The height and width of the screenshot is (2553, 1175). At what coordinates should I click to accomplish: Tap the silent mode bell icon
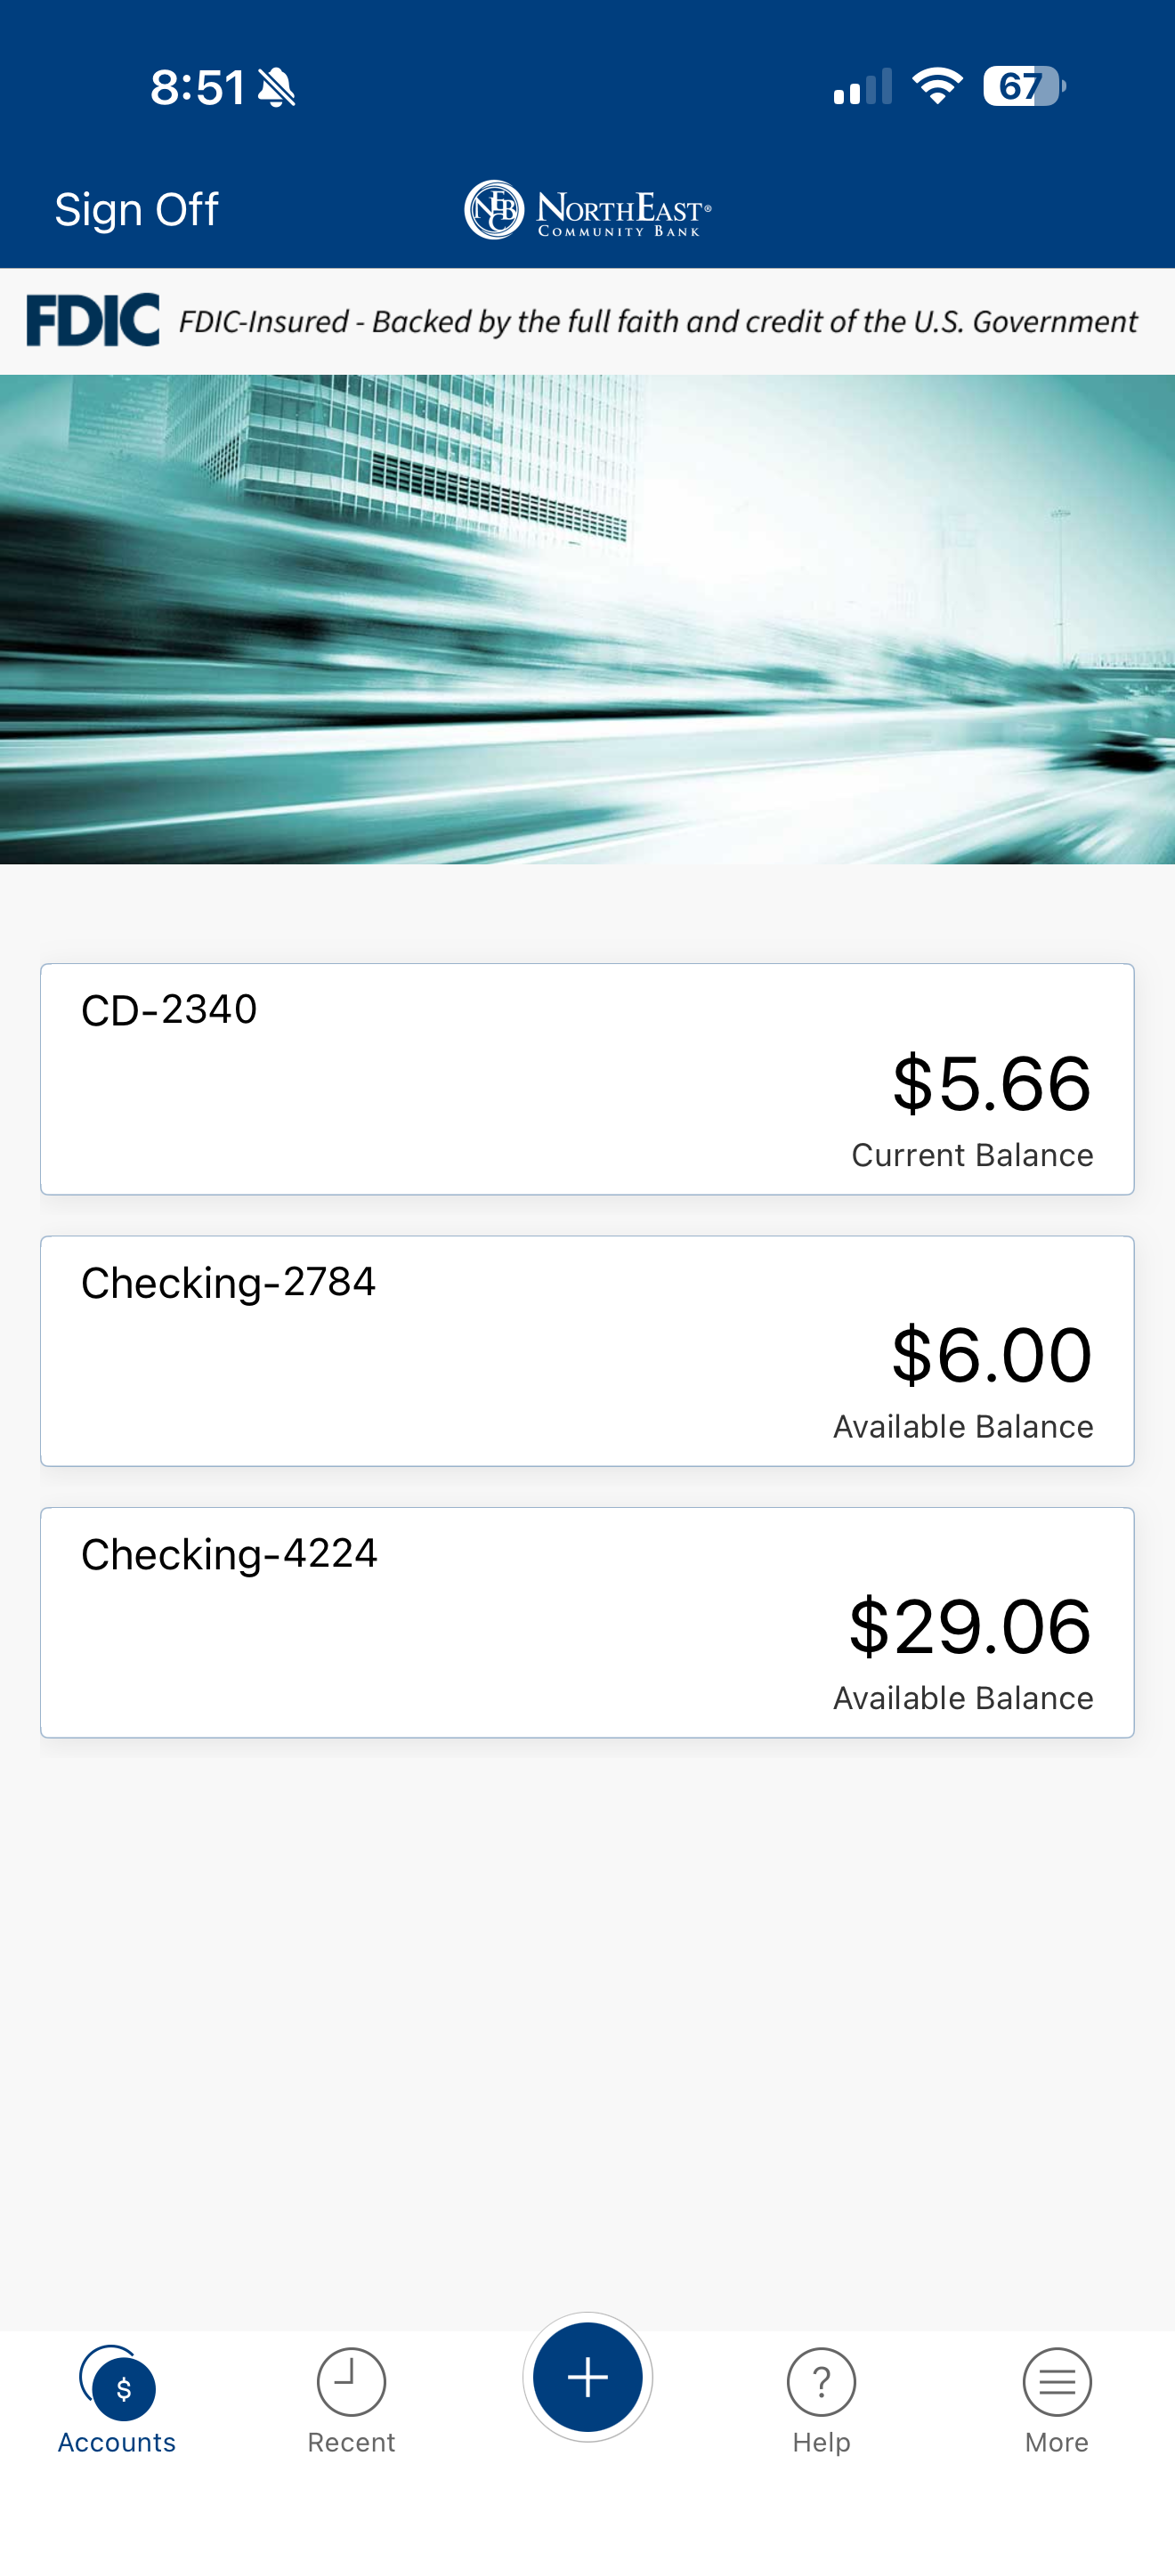coord(277,87)
